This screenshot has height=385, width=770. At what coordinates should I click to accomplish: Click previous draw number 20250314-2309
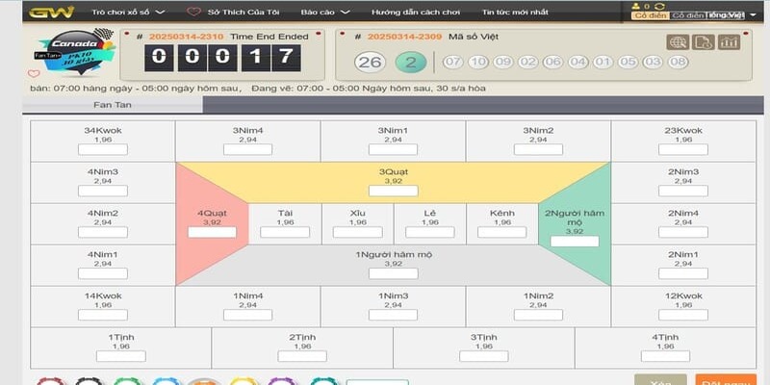(x=404, y=37)
